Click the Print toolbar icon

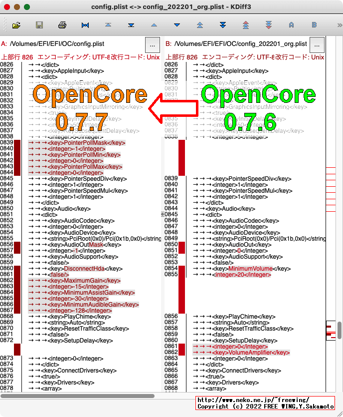point(62,25)
